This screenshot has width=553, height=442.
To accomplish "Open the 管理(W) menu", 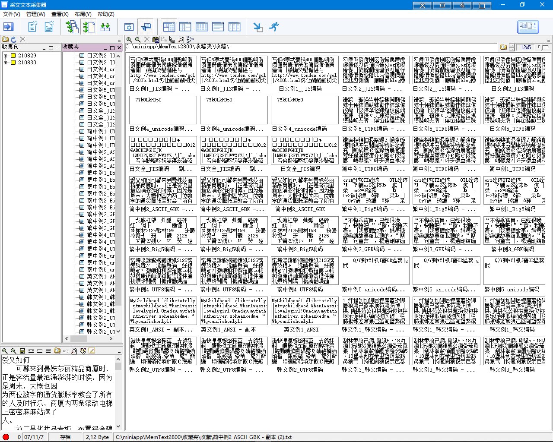I will point(35,14).
